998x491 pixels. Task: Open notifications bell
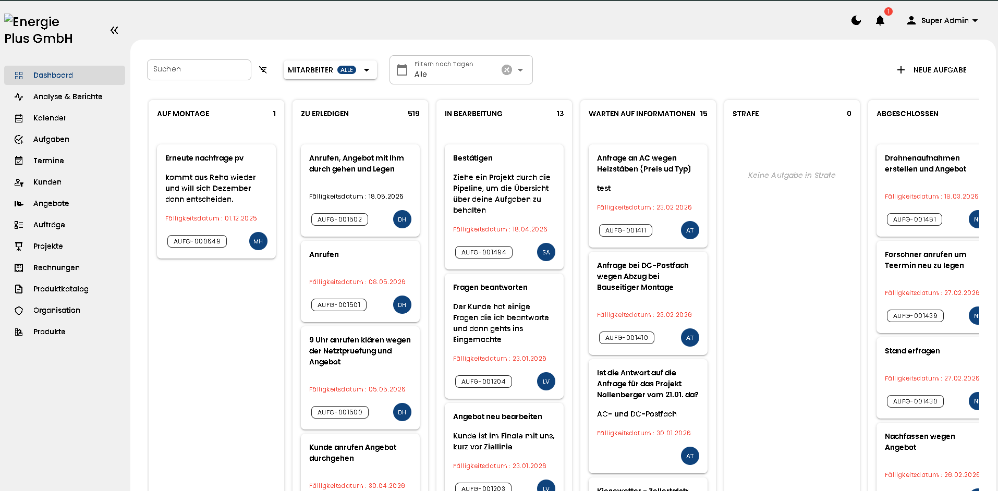pos(880,20)
